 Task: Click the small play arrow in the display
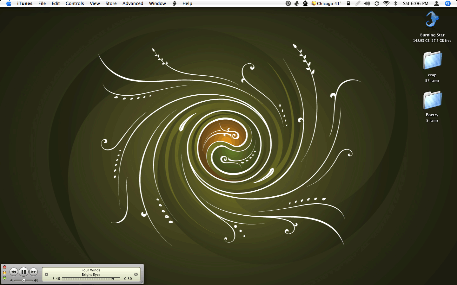coord(47,275)
